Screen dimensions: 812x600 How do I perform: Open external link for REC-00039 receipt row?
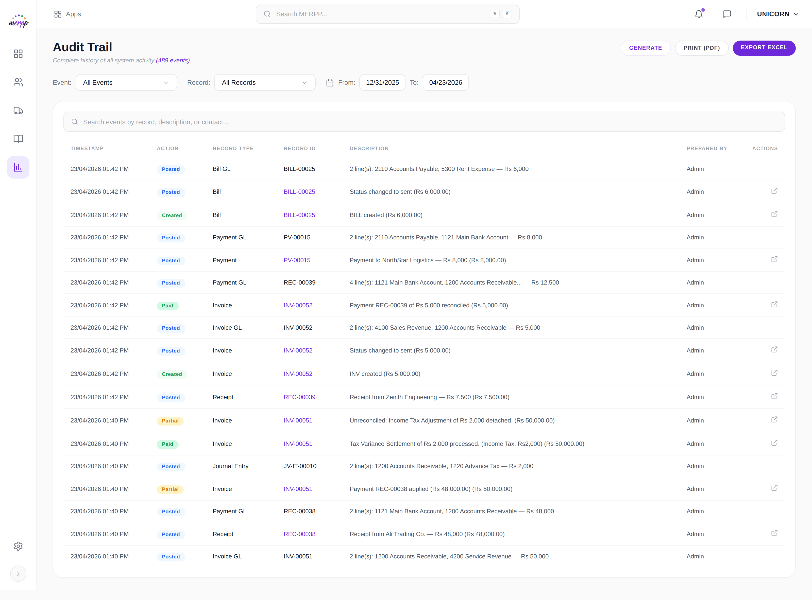click(774, 396)
